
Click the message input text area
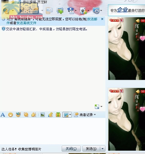[53, 131]
